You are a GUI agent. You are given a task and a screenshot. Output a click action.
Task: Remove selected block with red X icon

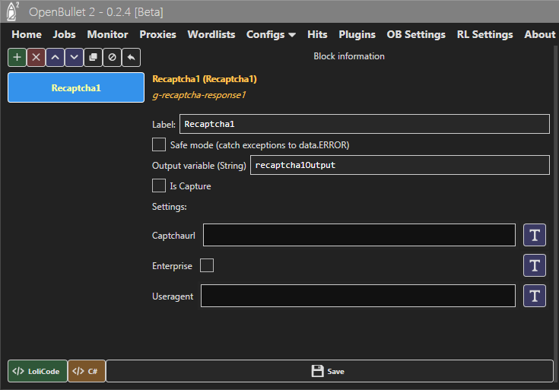(x=36, y=57)
